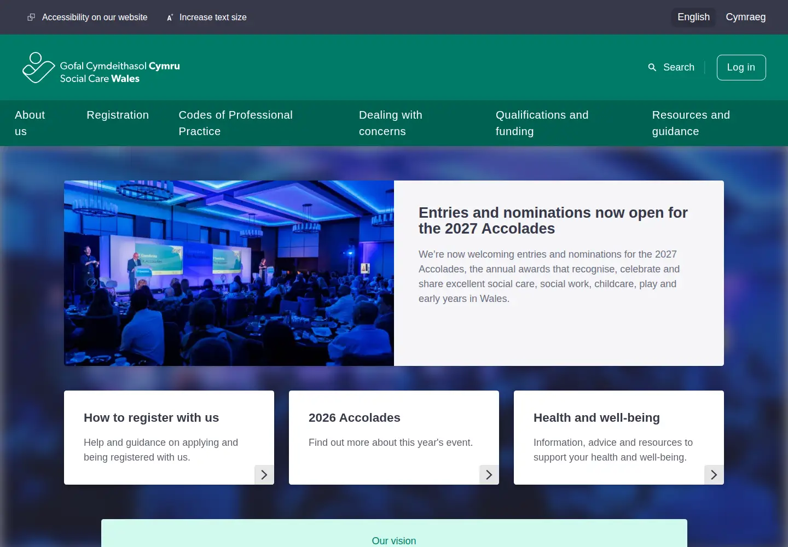Open the Health and well-being arrow
This screenshot has width=788, height=547.
[714, 475]
